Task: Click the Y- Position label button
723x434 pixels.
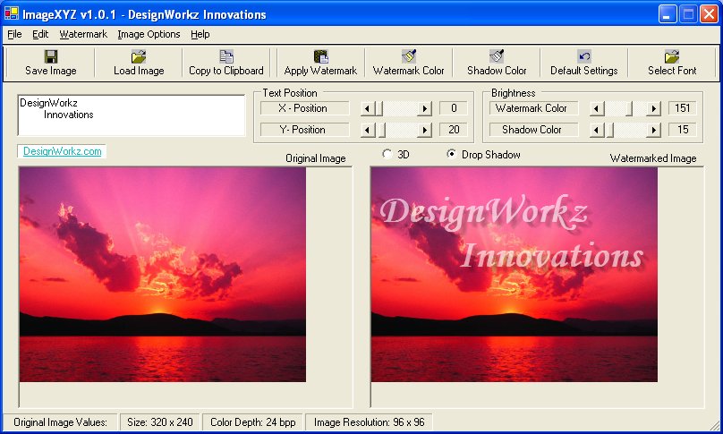Action: (x=305, y=130)
